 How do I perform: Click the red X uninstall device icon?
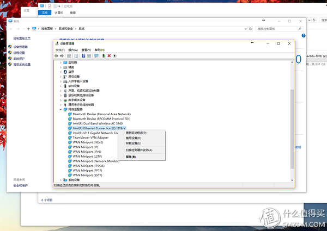[x=109, y=56]
